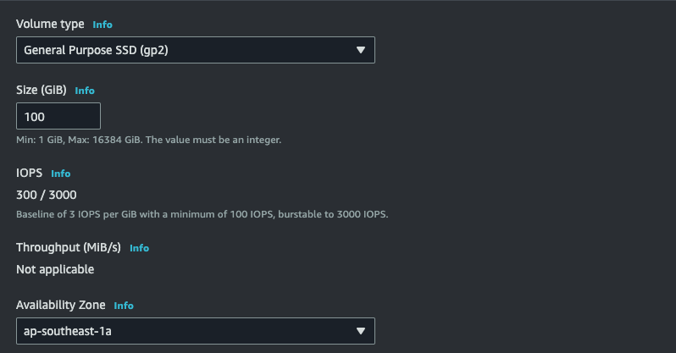
Task: Click the Size (GiB) label
Action: 42,91
